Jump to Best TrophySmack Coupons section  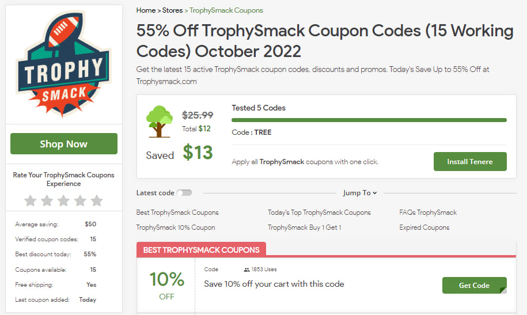pyautogui.click(x=177, y=212)
